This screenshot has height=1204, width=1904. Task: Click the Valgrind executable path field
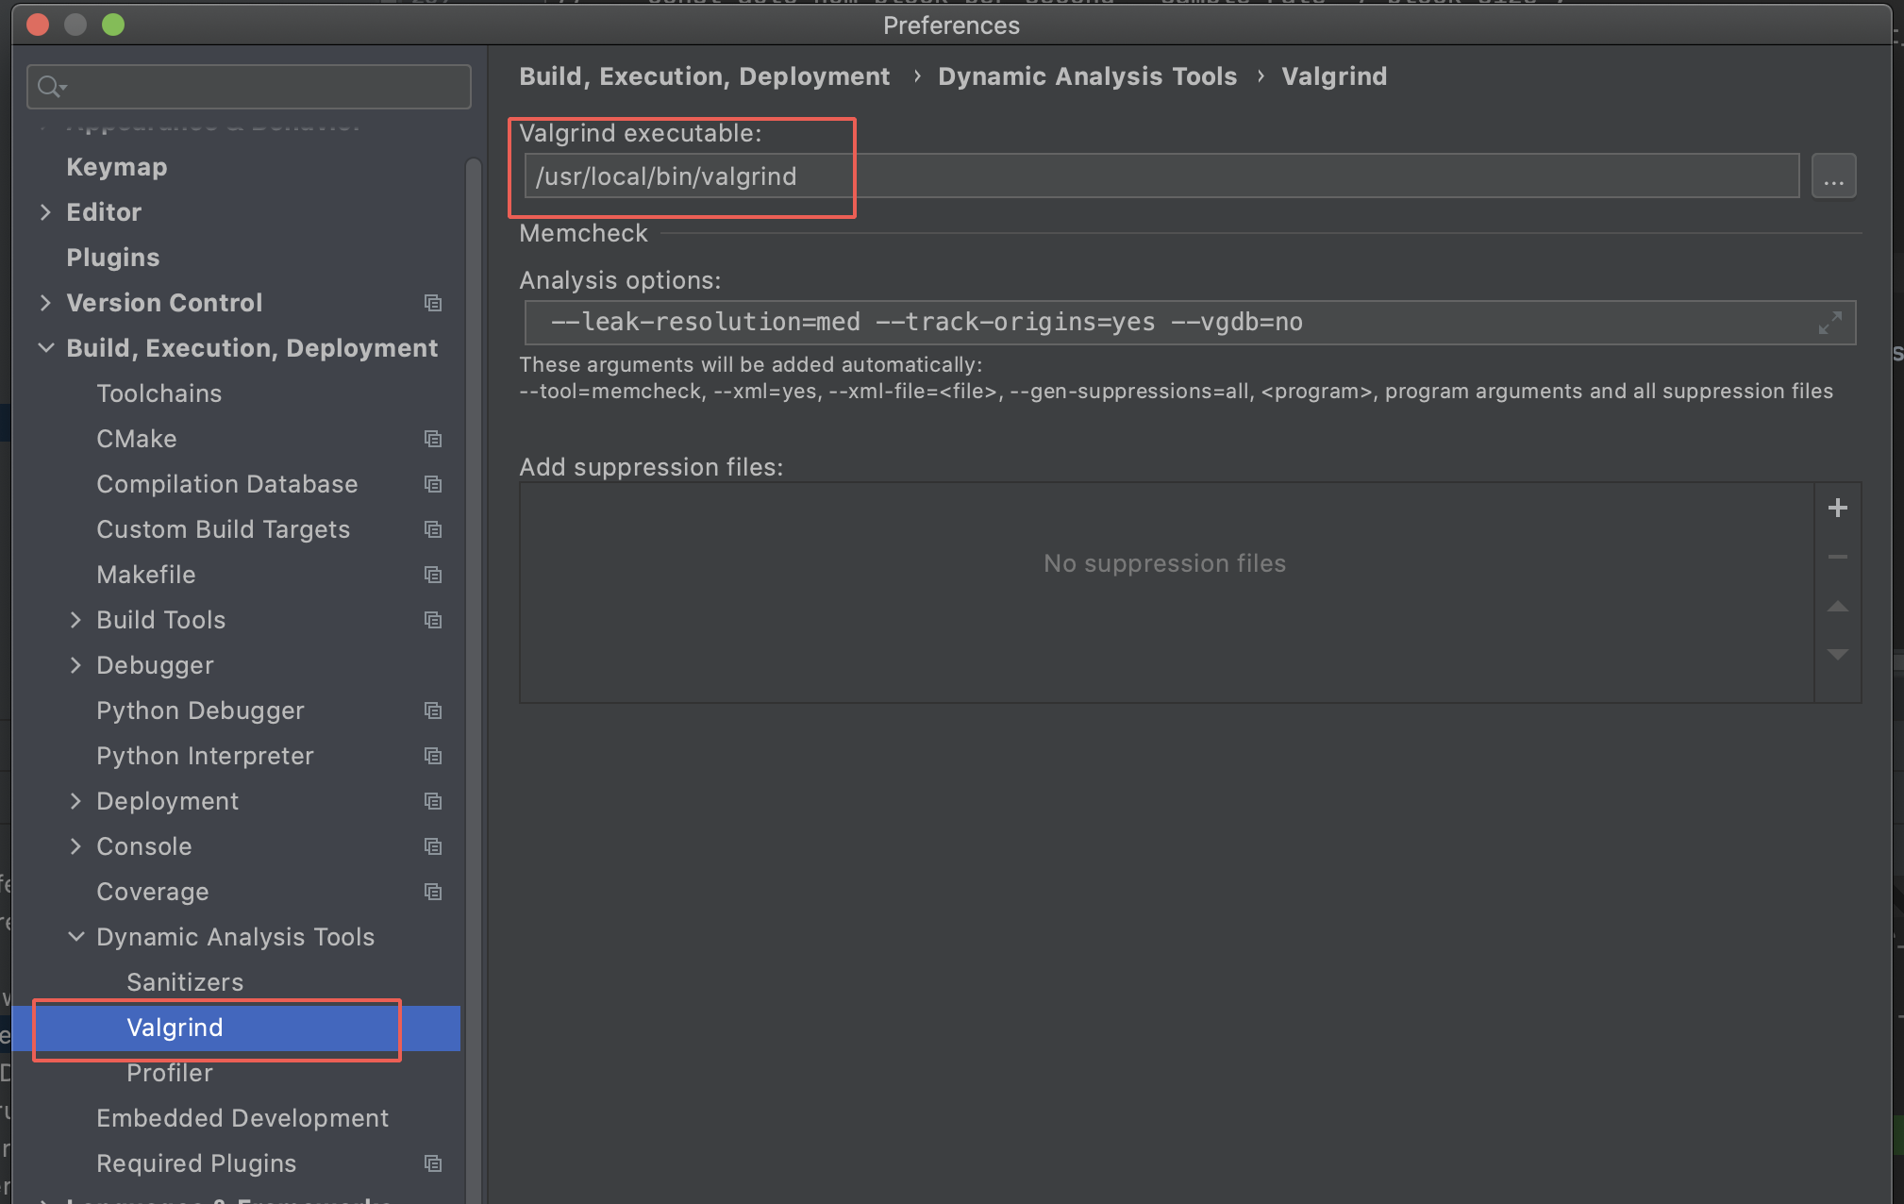1161,176
